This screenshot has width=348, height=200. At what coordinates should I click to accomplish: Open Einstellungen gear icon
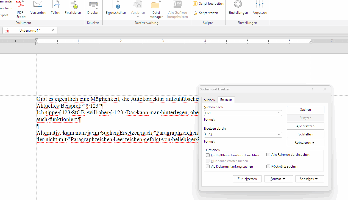point(238,4)
